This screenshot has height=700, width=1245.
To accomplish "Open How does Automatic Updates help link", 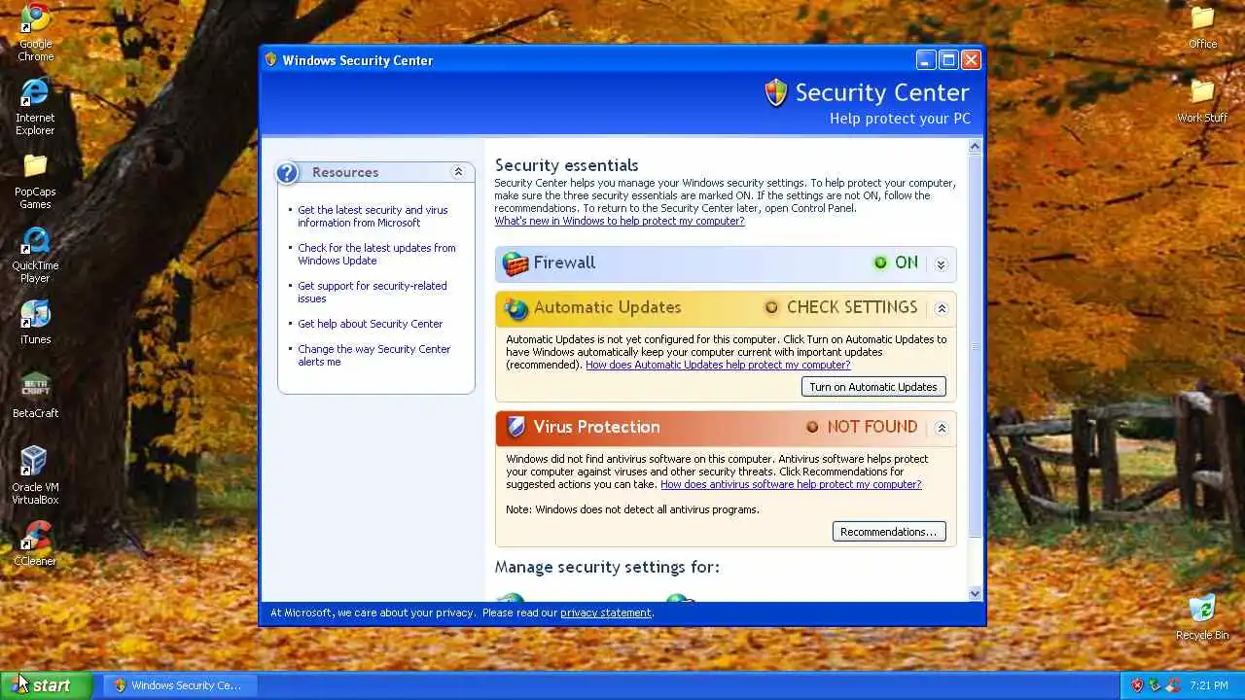I will point(718,365).
